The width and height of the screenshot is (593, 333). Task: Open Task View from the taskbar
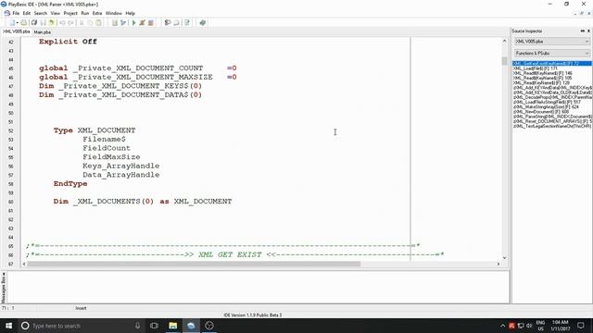[154, 326]
